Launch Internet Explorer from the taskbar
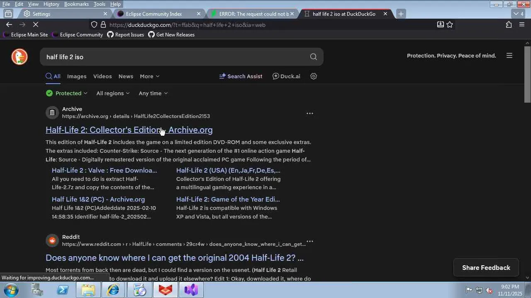This screenshot has height=298, width=531. (114, 290)
